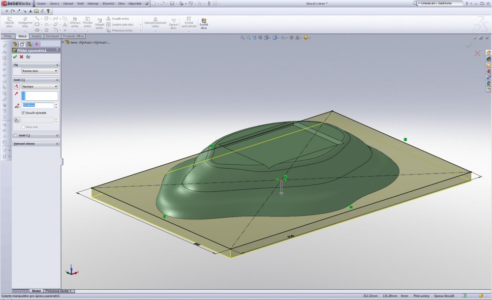The image size is (492, 300).
Task: Click Oříznout entity trim tool
Action: [75, 23]
